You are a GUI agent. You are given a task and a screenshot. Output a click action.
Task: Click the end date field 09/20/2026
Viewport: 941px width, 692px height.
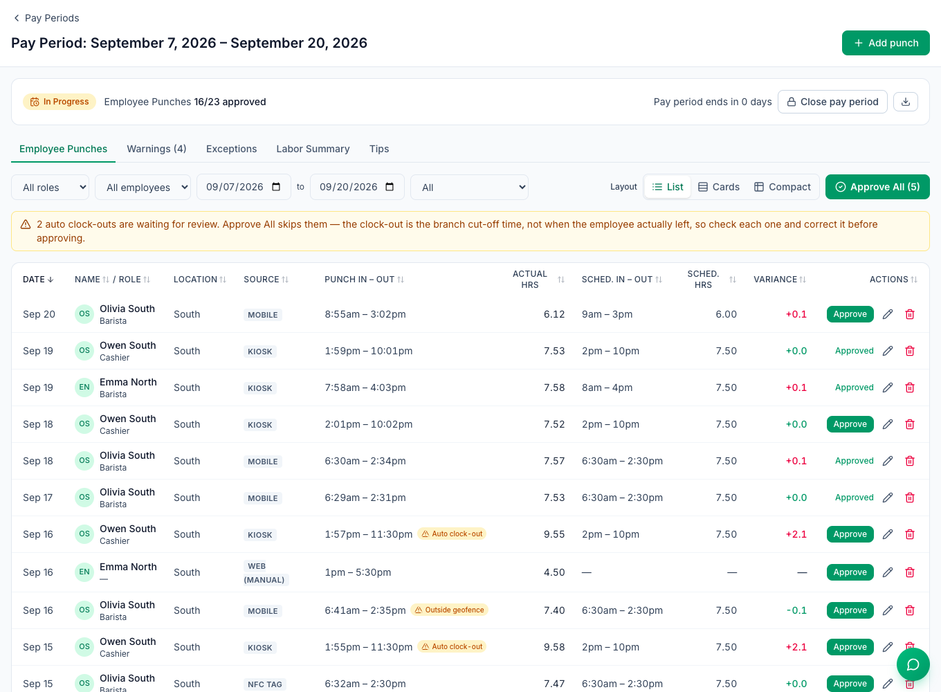[x=357, y=187]
